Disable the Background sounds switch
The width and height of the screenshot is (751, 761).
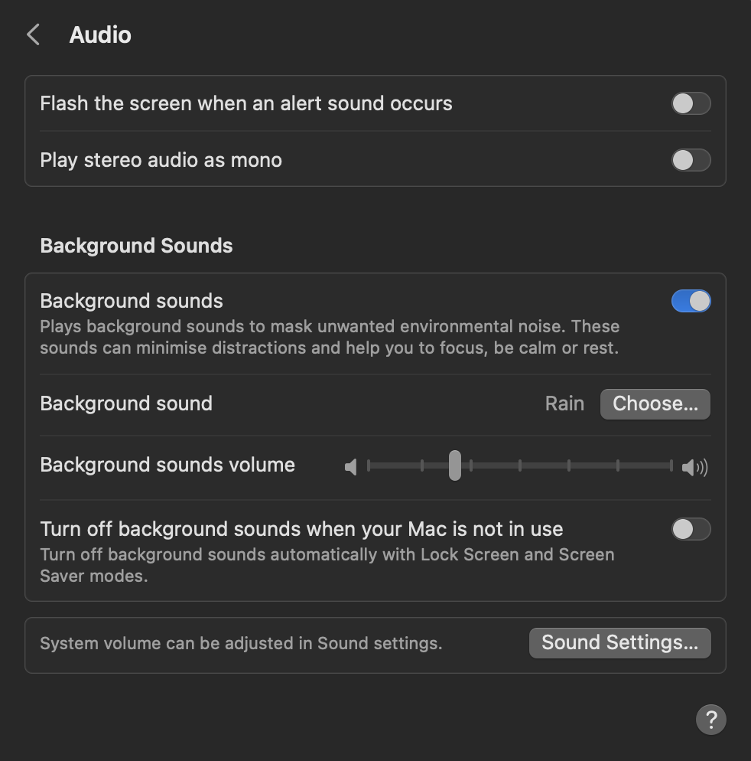[691, 301]
